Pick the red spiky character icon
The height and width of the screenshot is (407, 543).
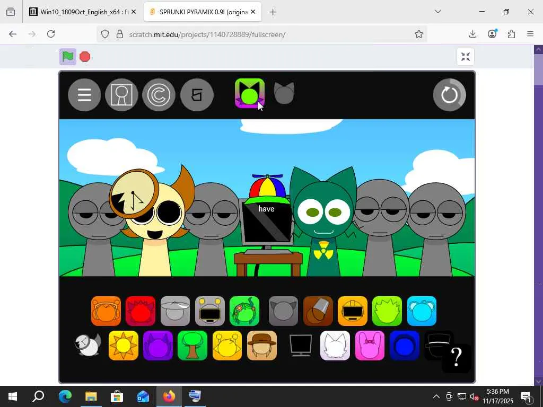coord(141,311)
